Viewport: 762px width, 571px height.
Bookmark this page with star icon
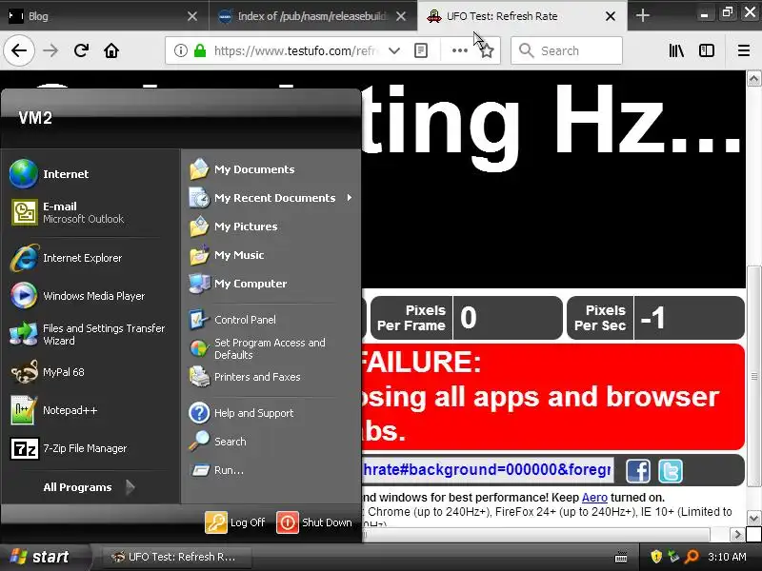click(487, 50)
